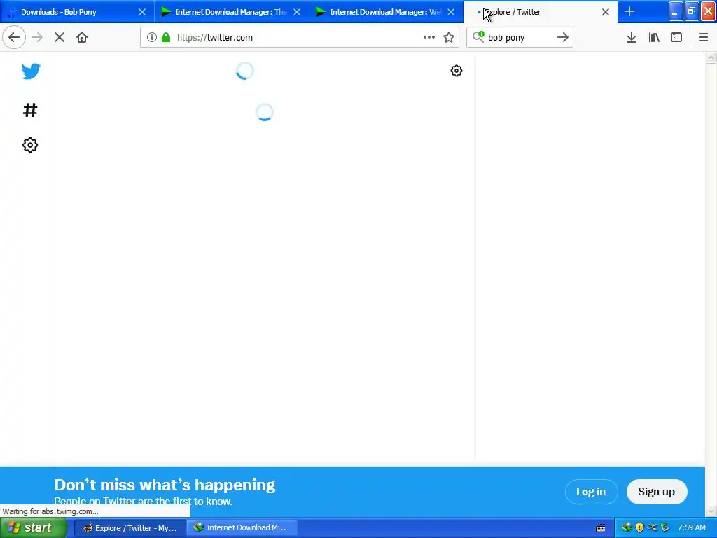717x538 pixels.
Task: Click the Log in button
Action: [x=591, y=492]
